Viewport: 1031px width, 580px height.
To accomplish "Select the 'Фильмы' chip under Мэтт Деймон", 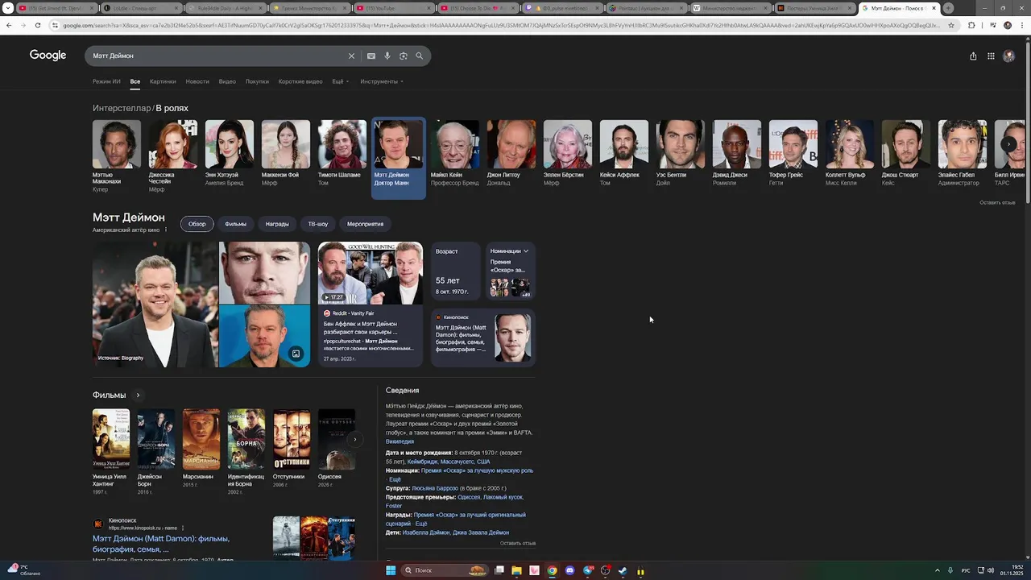I will [x=236, y=224].
